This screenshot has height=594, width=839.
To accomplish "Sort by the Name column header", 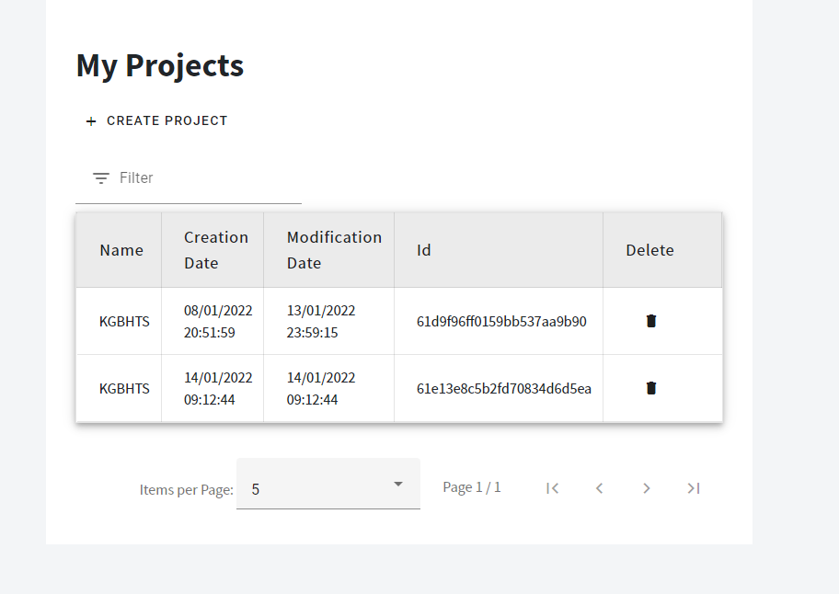I will (x=121, y=250).
